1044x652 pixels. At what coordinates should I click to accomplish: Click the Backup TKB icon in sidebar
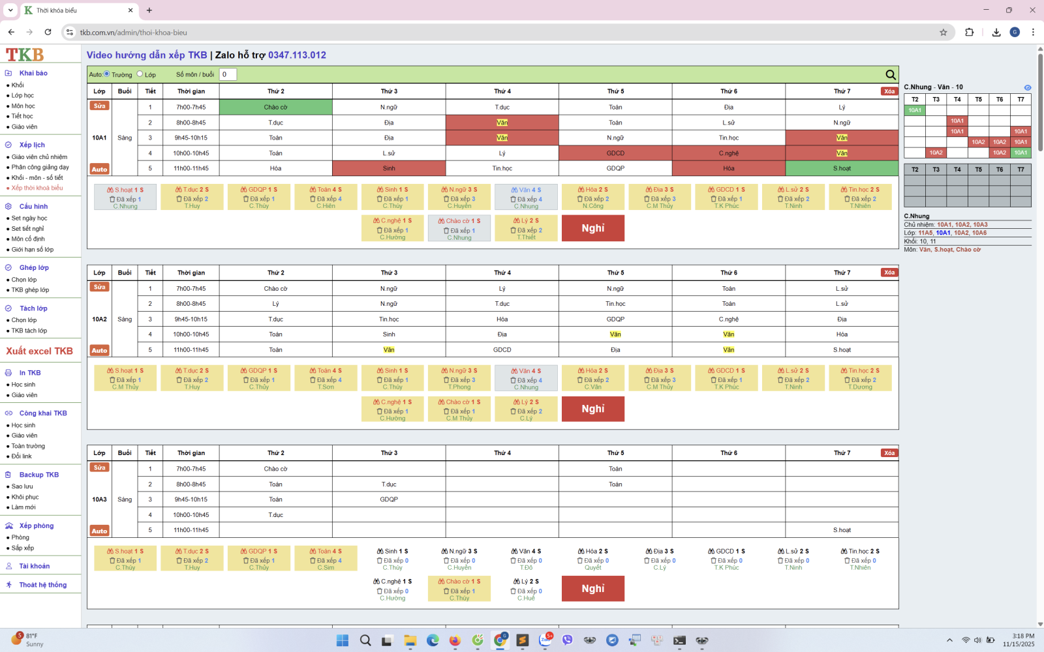tap(8, 475)
